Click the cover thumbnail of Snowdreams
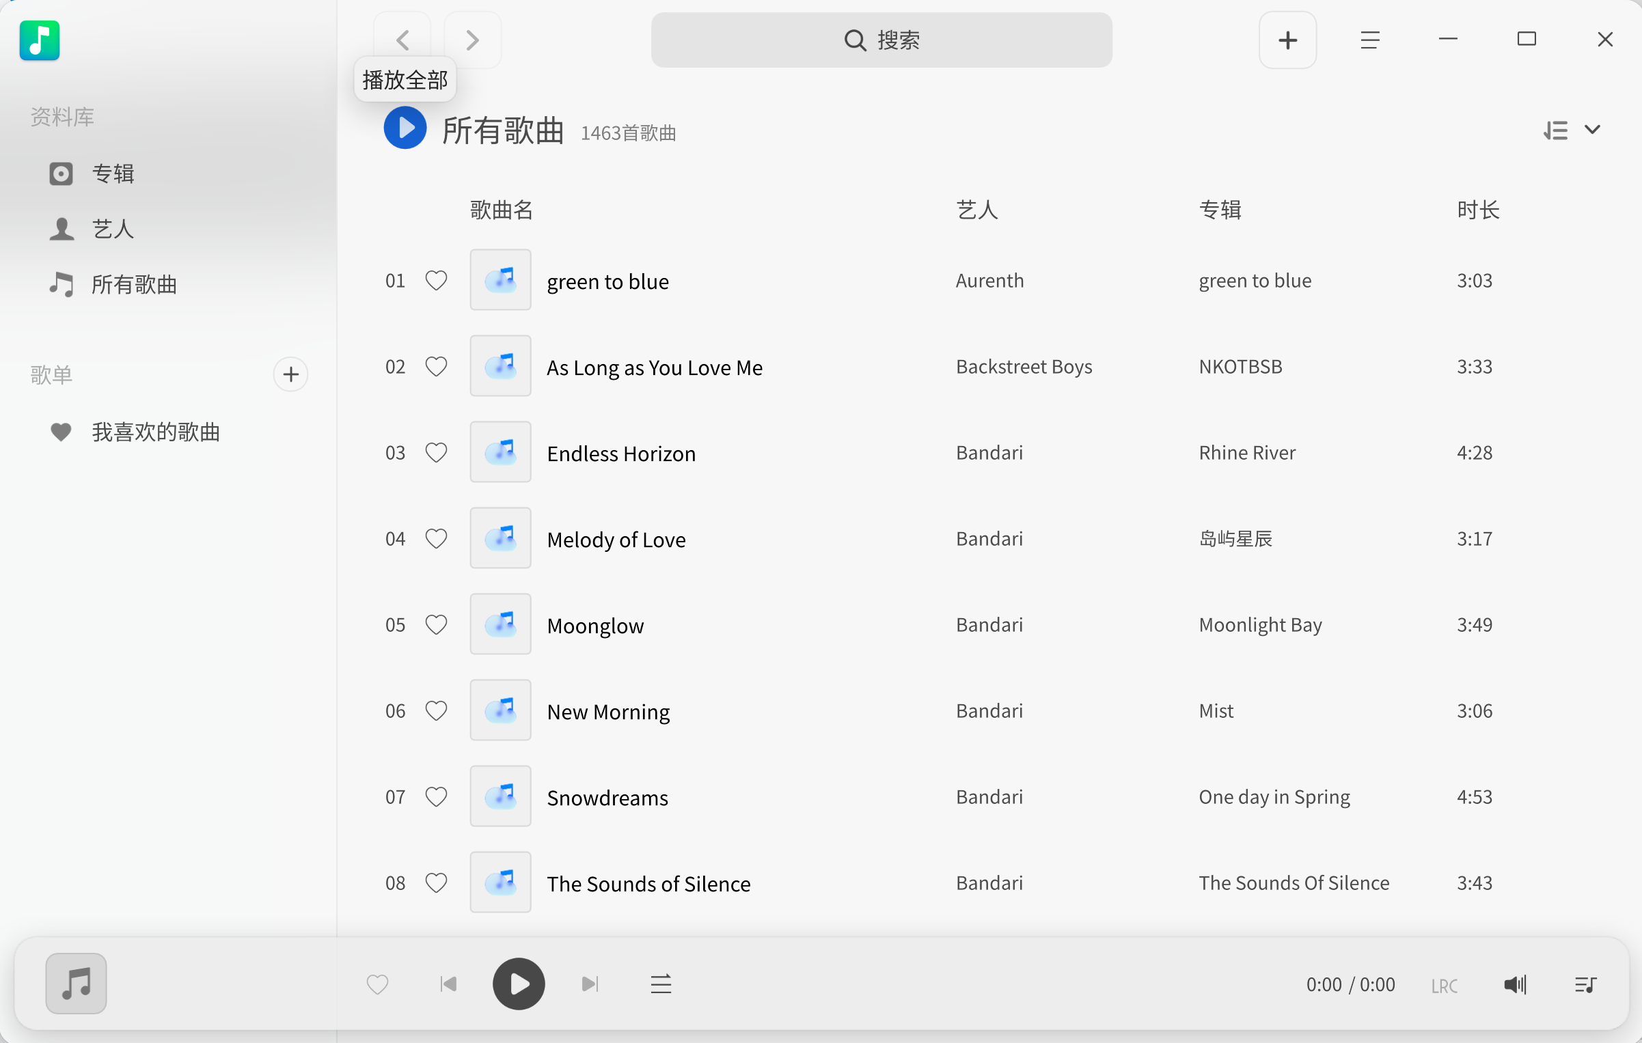The width and height of the screenshot is (1642, 1043). (500, 796)
